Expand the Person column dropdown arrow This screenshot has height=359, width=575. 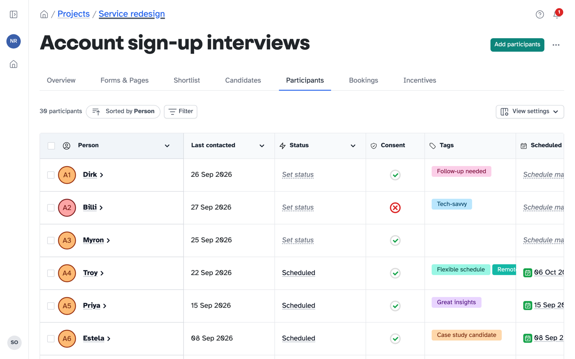167,146
